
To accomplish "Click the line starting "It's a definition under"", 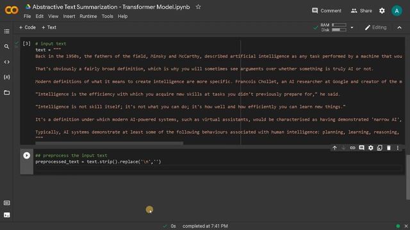I will 218,119.
